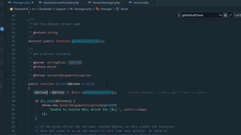Click line number 66 in the gutter

pyautogui.click(x=14, y=41)
